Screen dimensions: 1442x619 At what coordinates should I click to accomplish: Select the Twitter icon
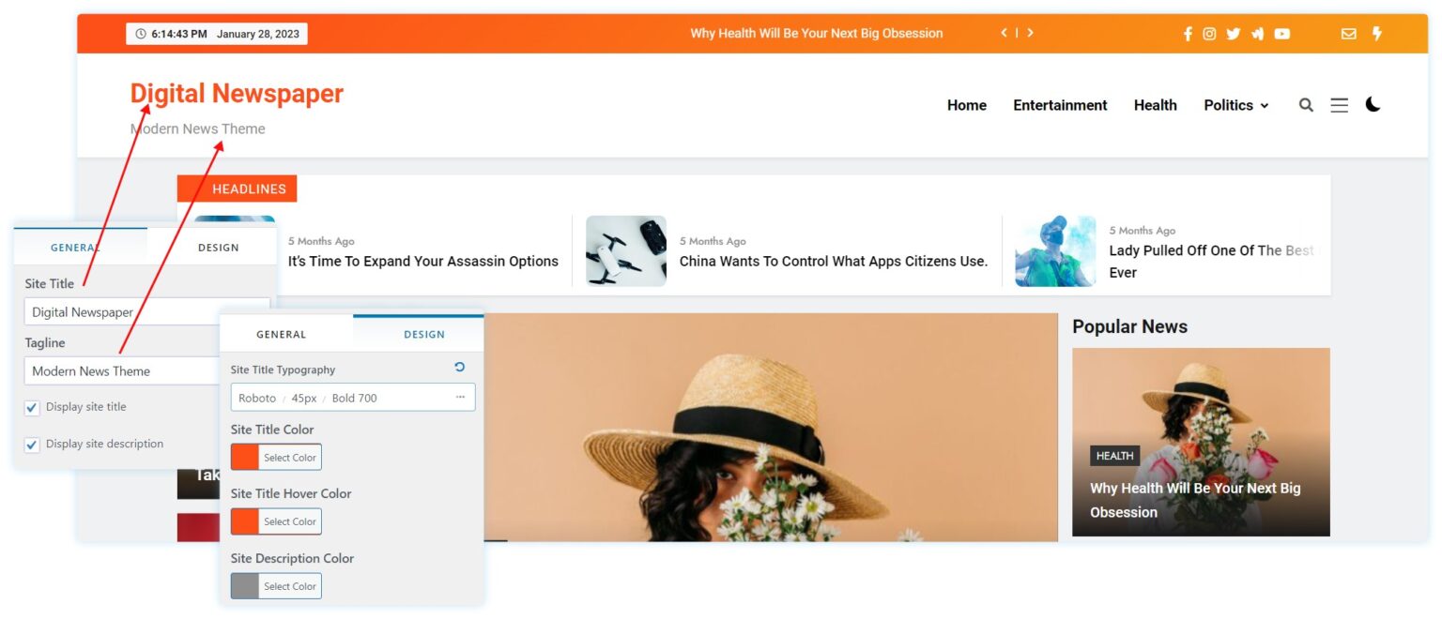(1233, 33)
